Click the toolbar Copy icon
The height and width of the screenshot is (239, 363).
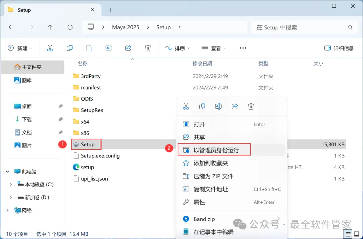tap(70, 48)
